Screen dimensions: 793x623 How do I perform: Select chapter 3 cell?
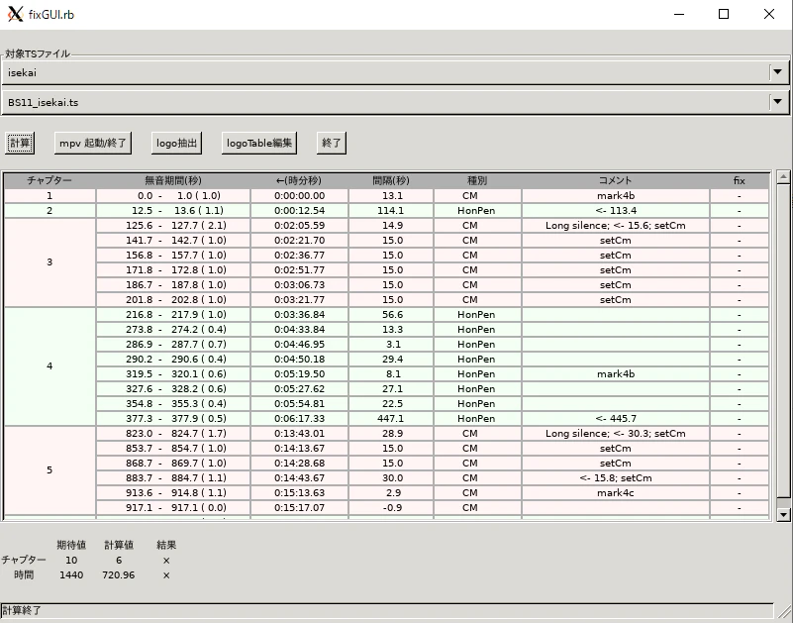pyautogui.click(x=50, y=262)
